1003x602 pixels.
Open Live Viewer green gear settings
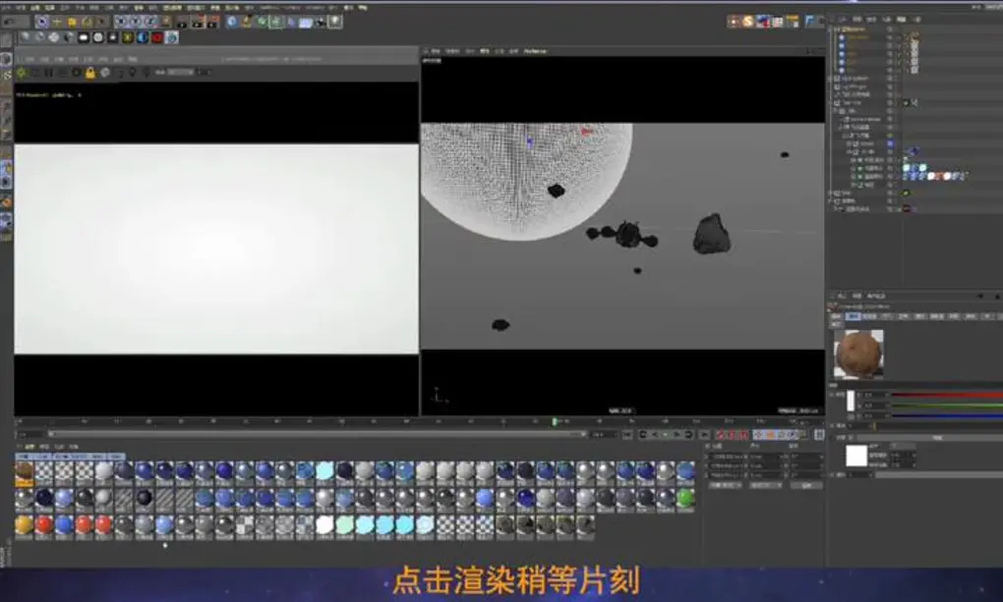(x=21, y=73)
